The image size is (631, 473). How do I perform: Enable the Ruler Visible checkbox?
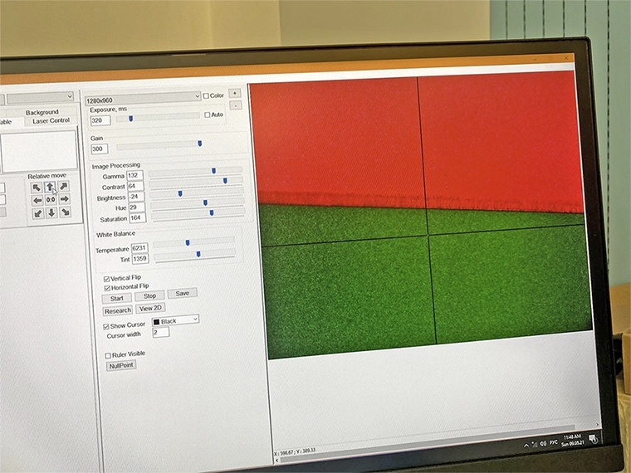[108, 355]
